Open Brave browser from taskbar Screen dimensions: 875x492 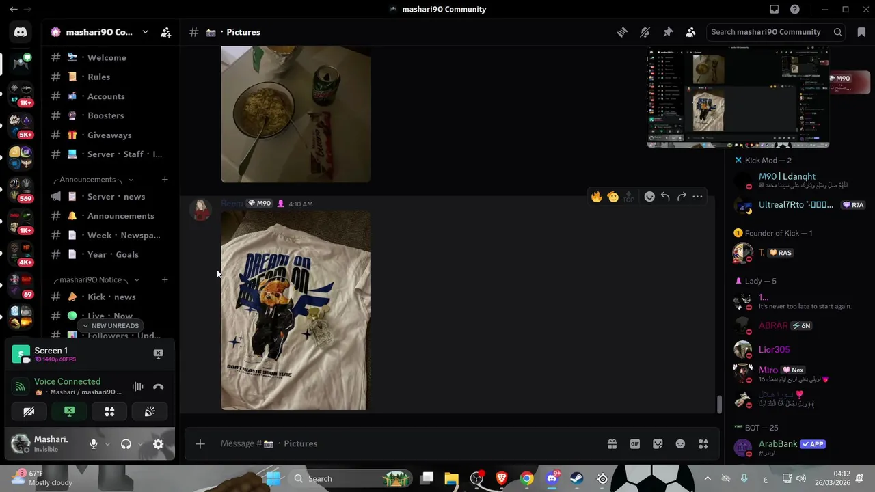click(502, 478)
